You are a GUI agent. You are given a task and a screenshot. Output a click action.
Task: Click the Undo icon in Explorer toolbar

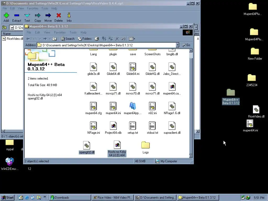click(x=123, y=39)
